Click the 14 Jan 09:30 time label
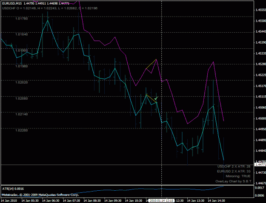Viewport: 266px width, 203px height. pos(113,200)
